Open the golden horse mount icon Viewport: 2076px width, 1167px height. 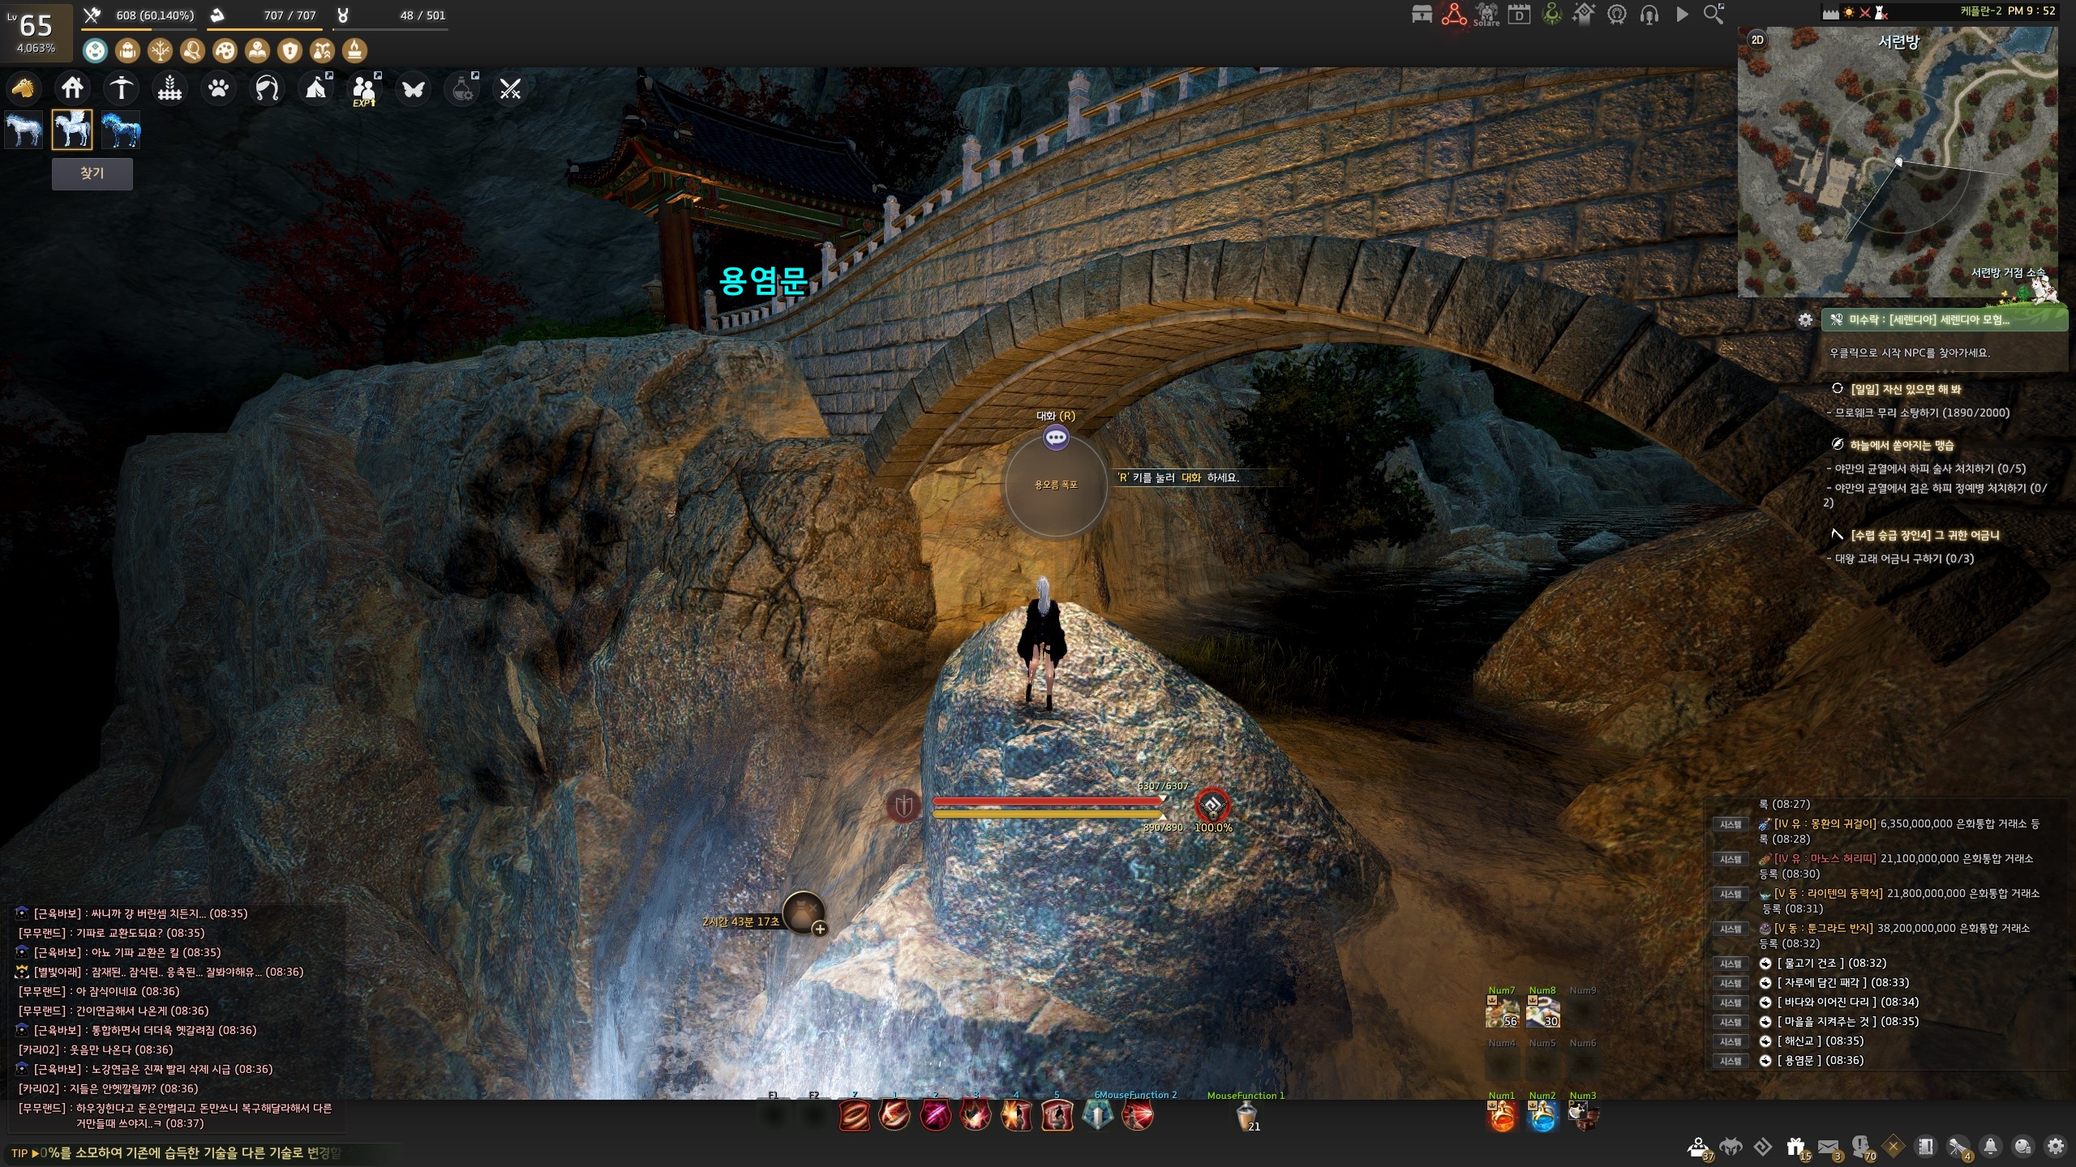24,88
